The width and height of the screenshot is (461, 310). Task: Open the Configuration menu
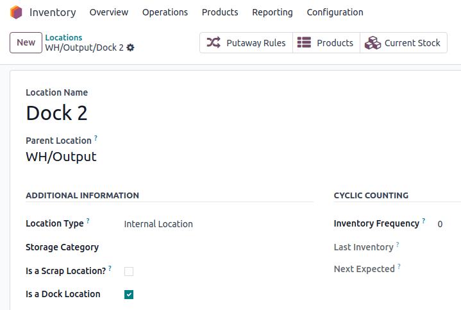[x=335, y=12]
